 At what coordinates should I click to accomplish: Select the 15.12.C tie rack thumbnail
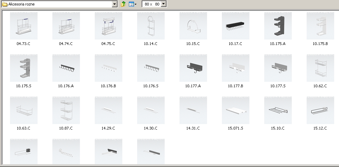[320, 110]
